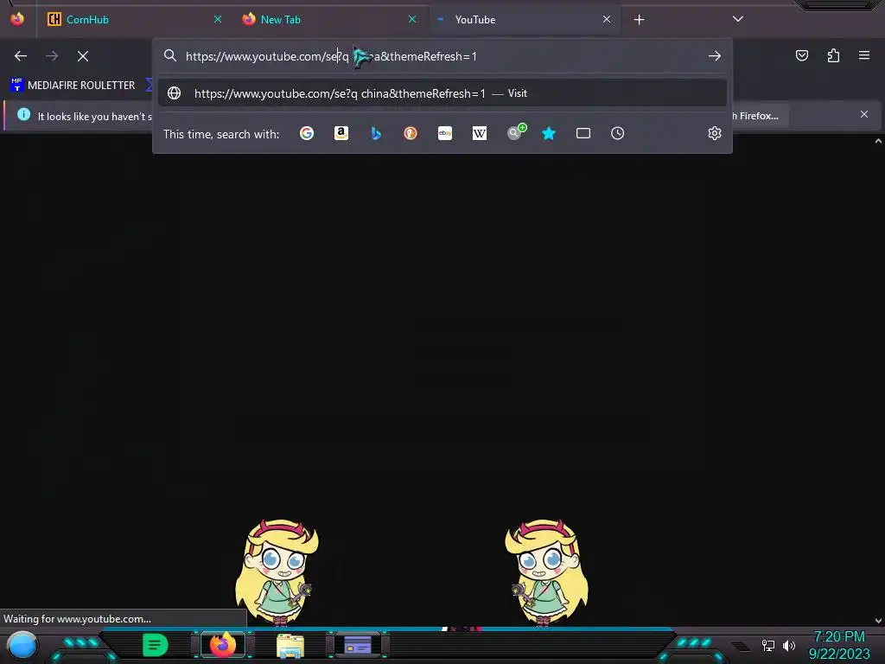Open search settings gear icon
The height and width of the screenshot is (664, 885).
click(x=715, y=133)
